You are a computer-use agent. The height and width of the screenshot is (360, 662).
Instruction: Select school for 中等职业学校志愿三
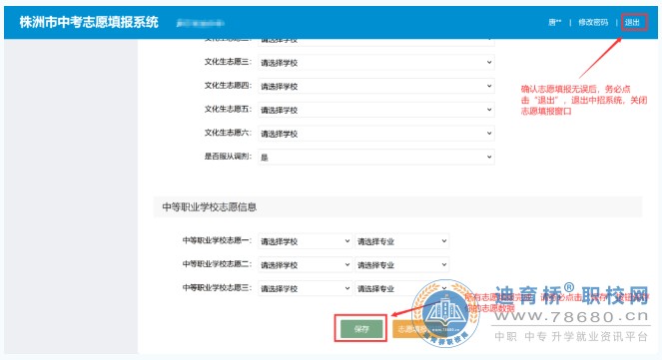pos(305,288)
